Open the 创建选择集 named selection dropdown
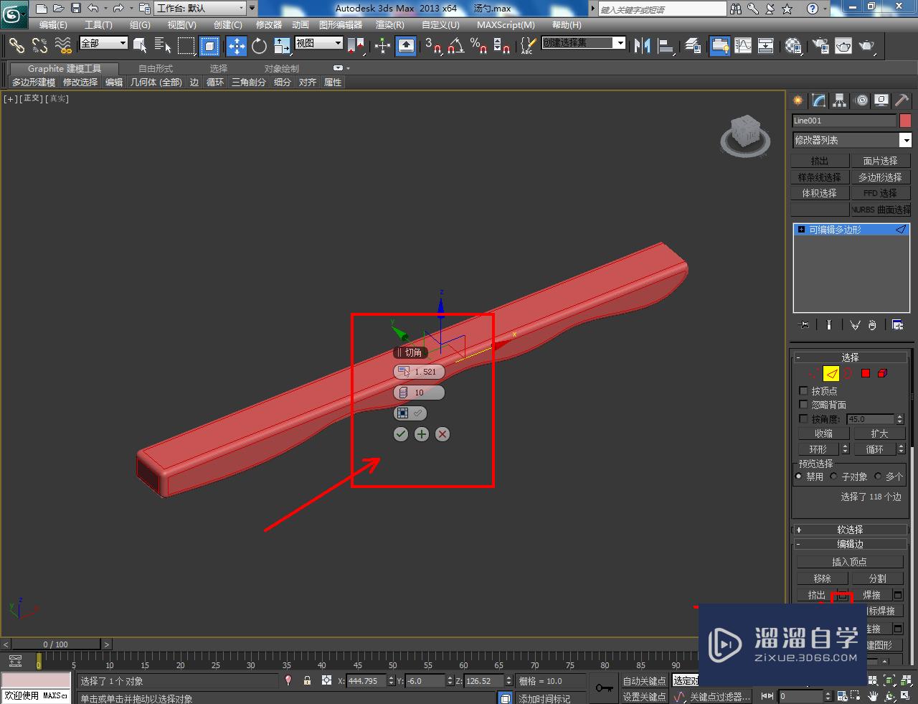Screen dimensions: 918x704 (583, 43)
